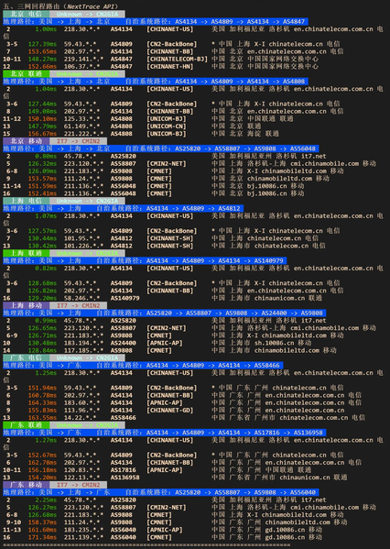Click the [CHINATELECOM-BJ] label
This screenshot has width=390, height=549.
point(177,59)
